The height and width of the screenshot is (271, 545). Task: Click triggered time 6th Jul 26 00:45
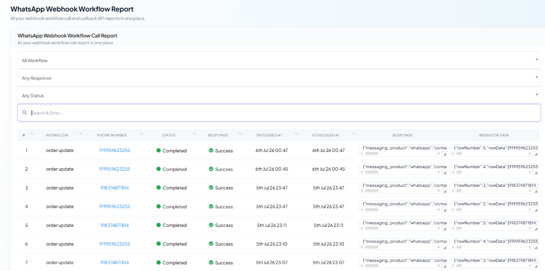pos(272,169)
